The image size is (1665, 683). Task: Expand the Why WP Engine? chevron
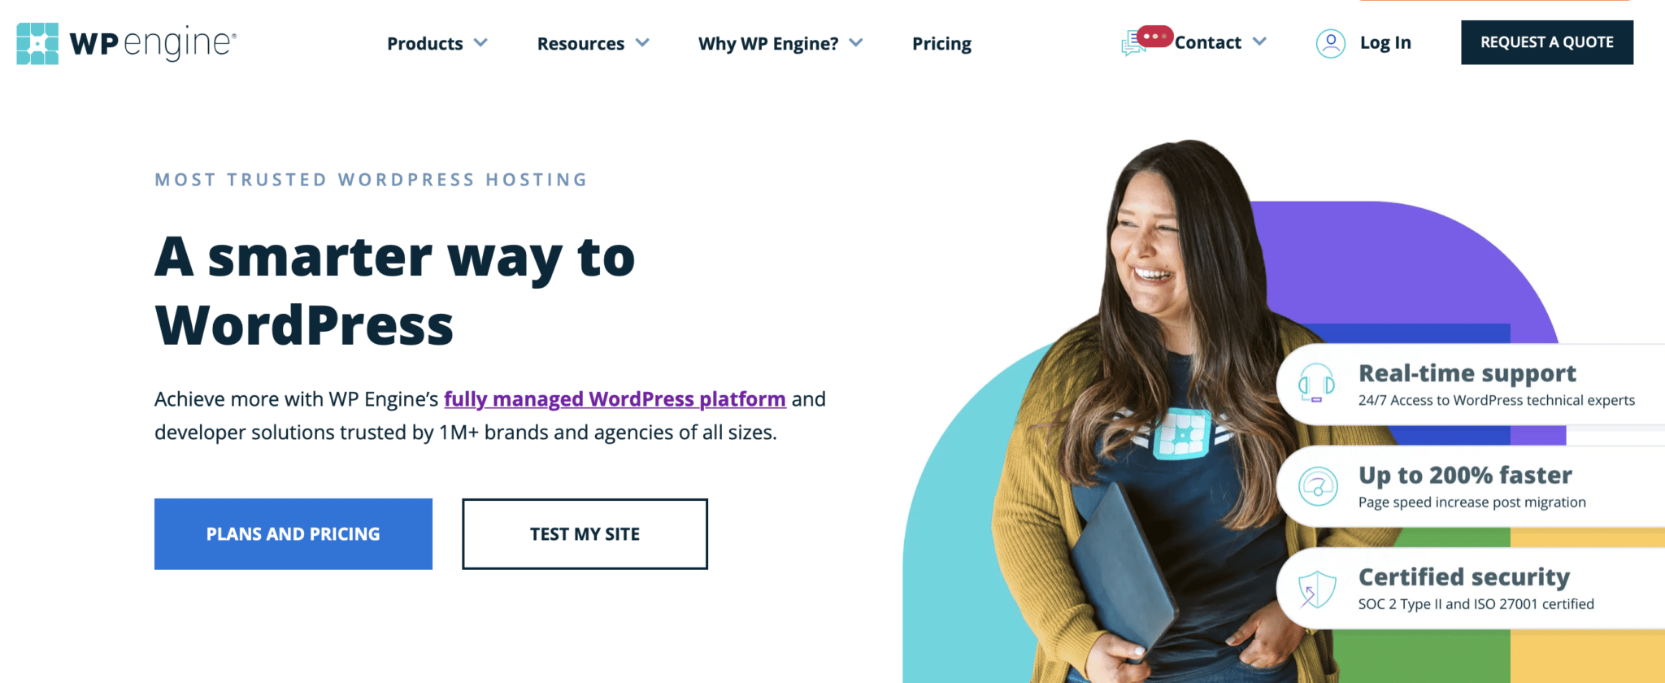click(856, 42)
